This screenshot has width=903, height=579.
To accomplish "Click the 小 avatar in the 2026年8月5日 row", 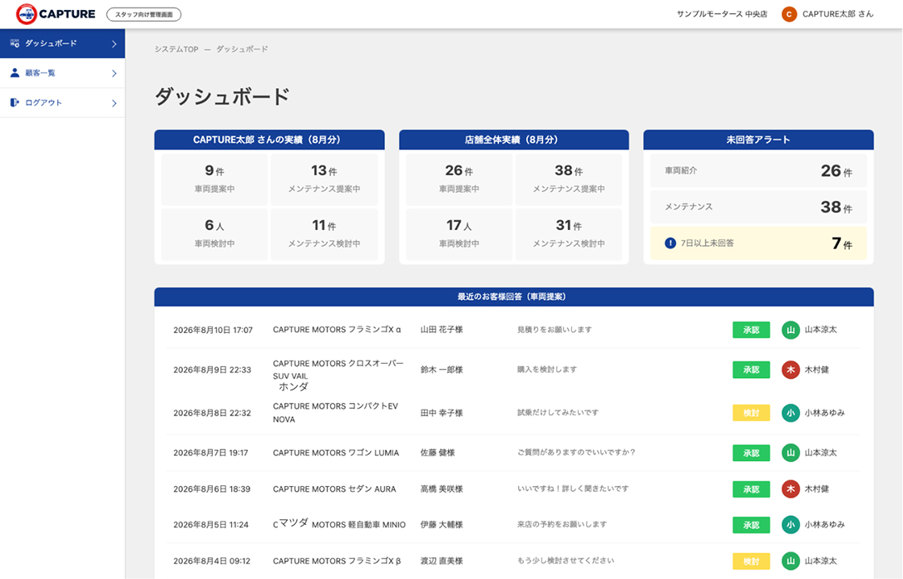I will pyautogui.click(x=791, y=524).
